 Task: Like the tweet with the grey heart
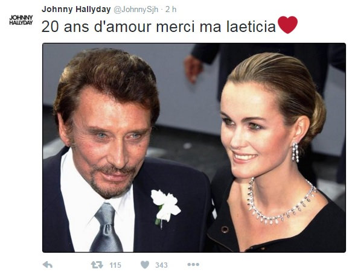145,265
